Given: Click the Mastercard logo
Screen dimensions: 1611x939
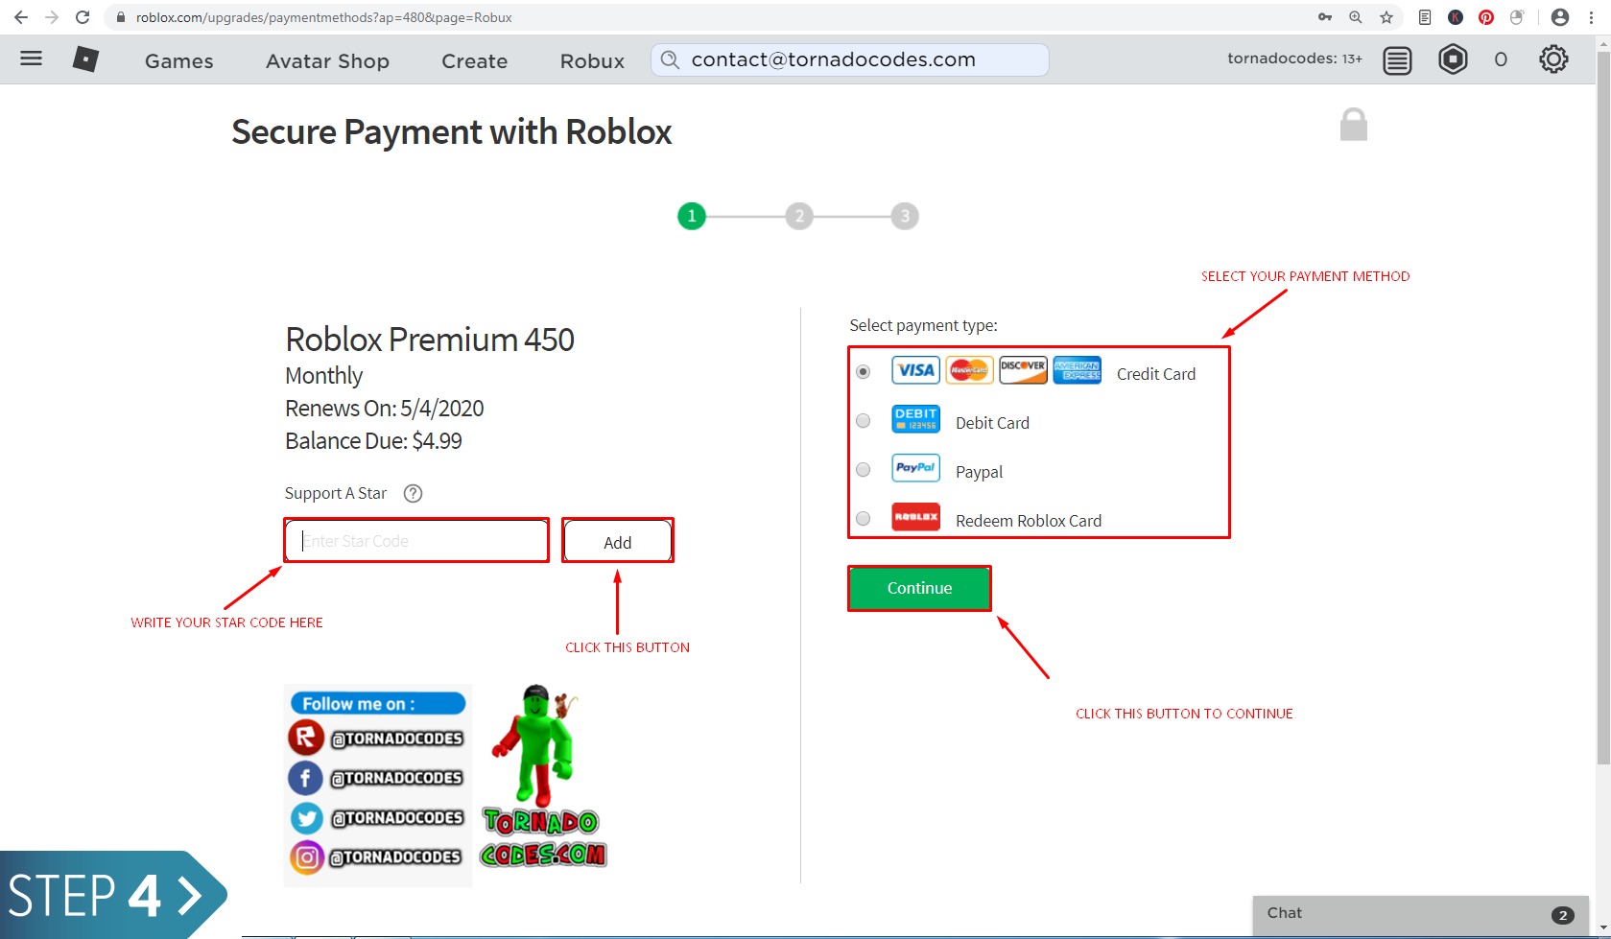Looking at the screenshot, I should (x=969, y=370).
